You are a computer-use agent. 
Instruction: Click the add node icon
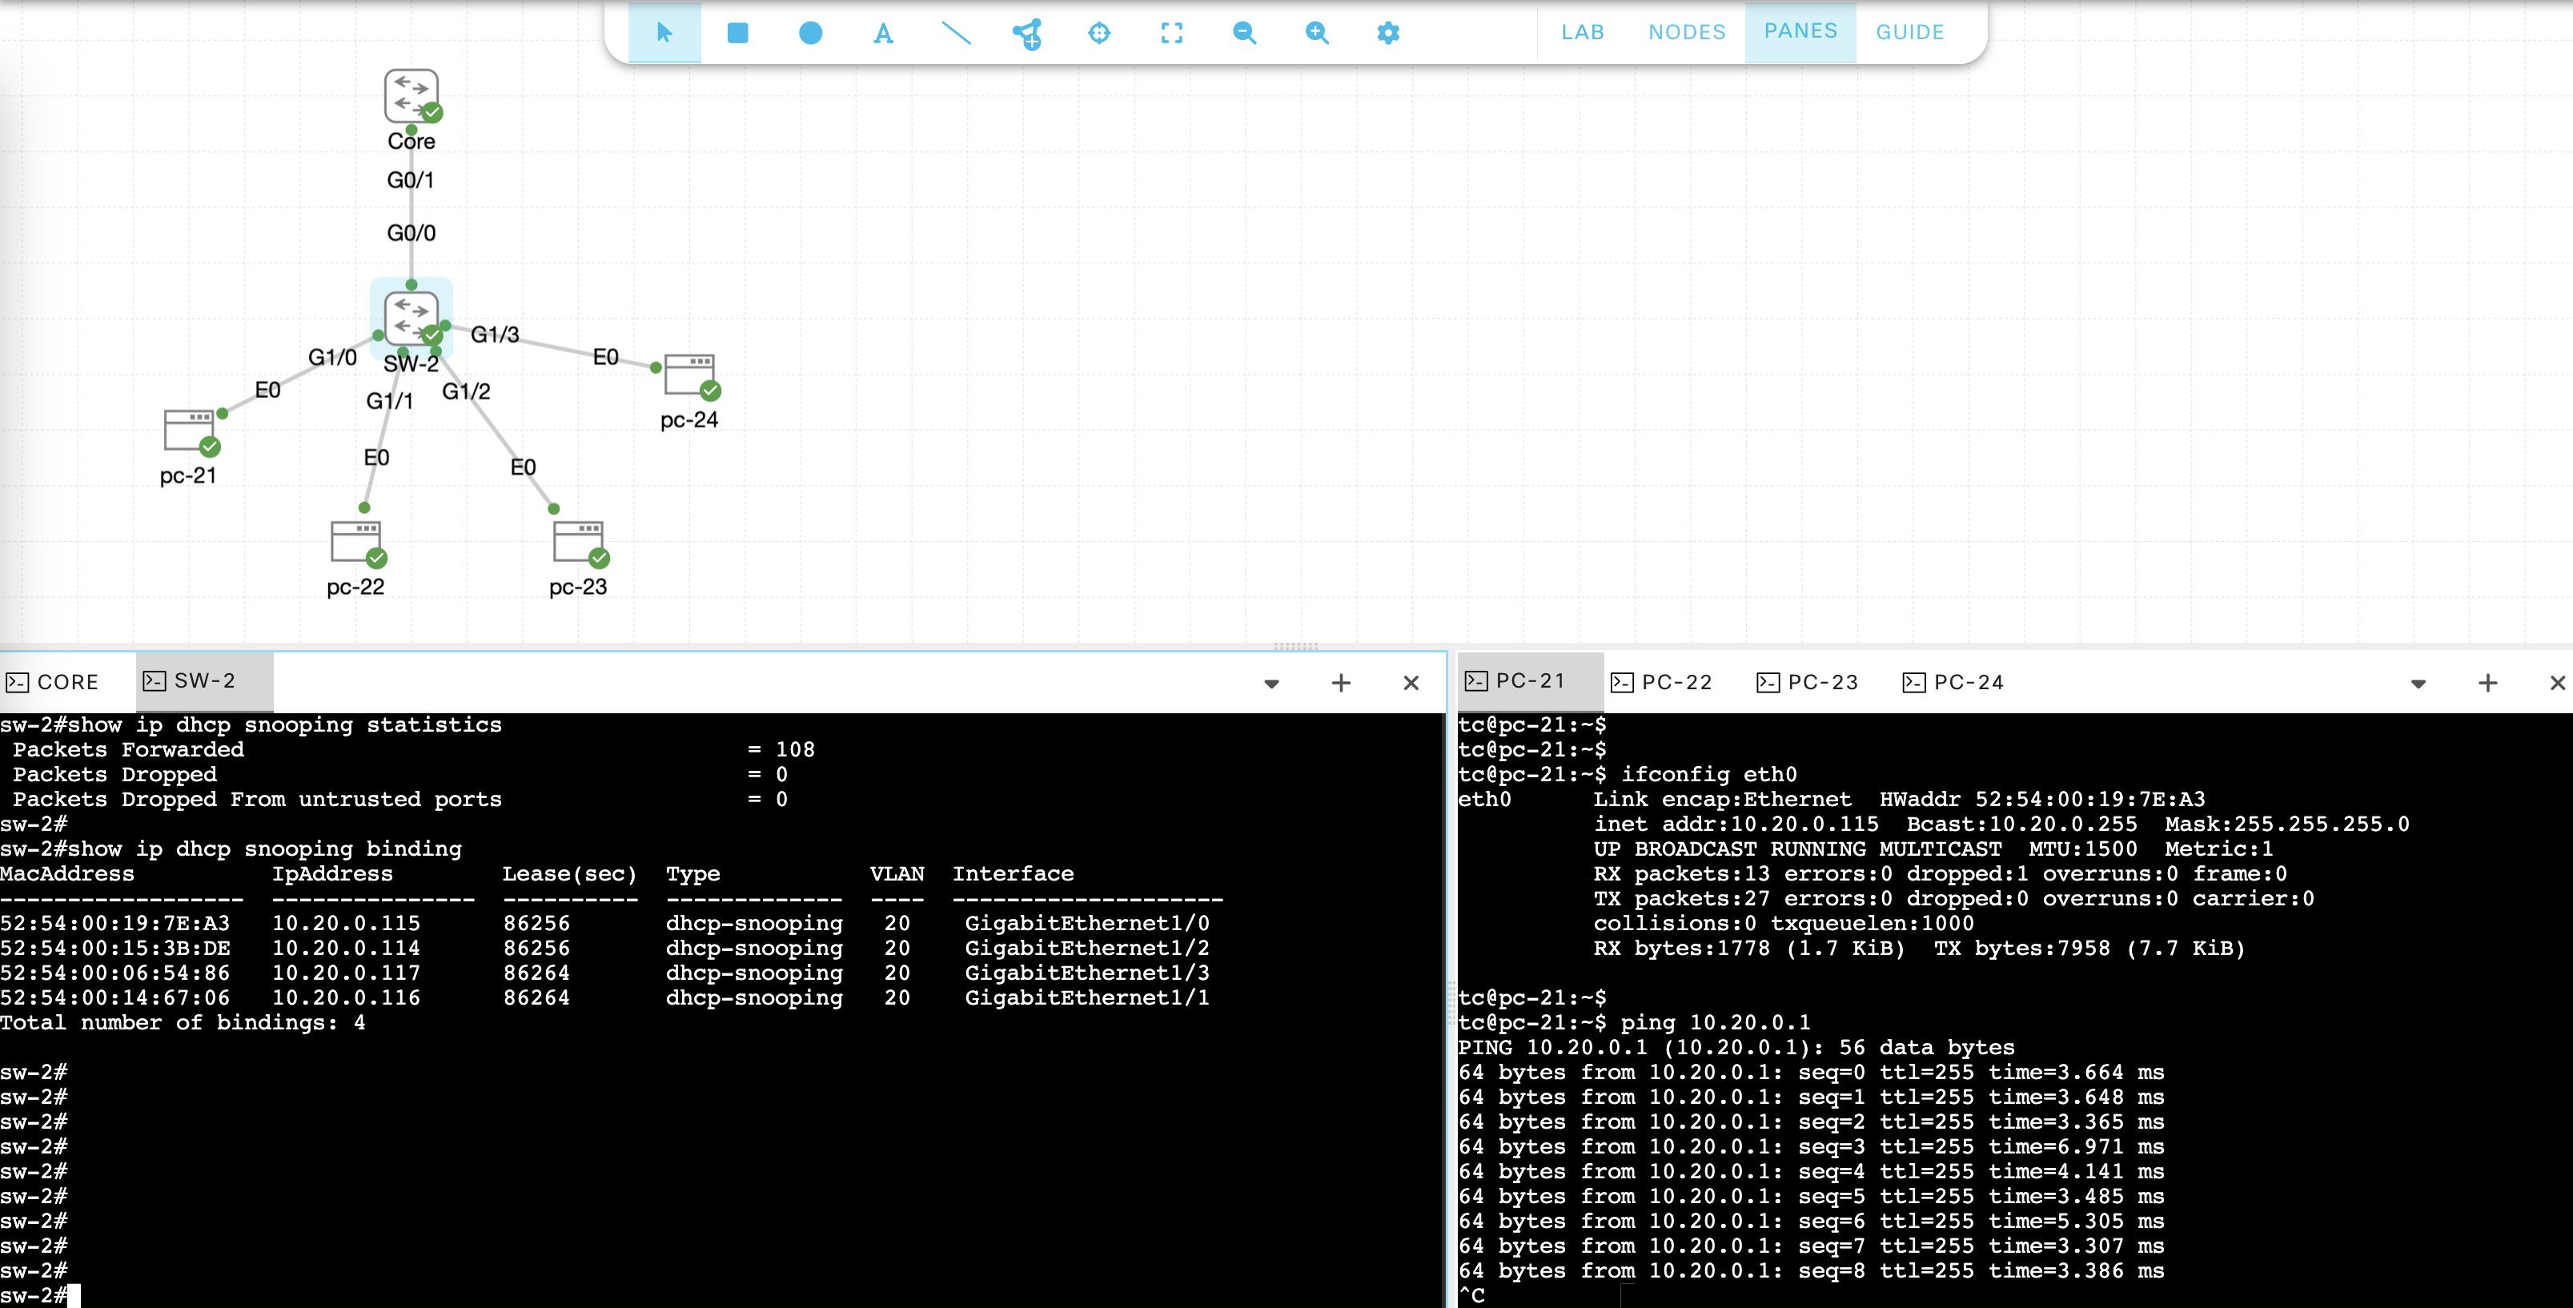click(1028, 33)
